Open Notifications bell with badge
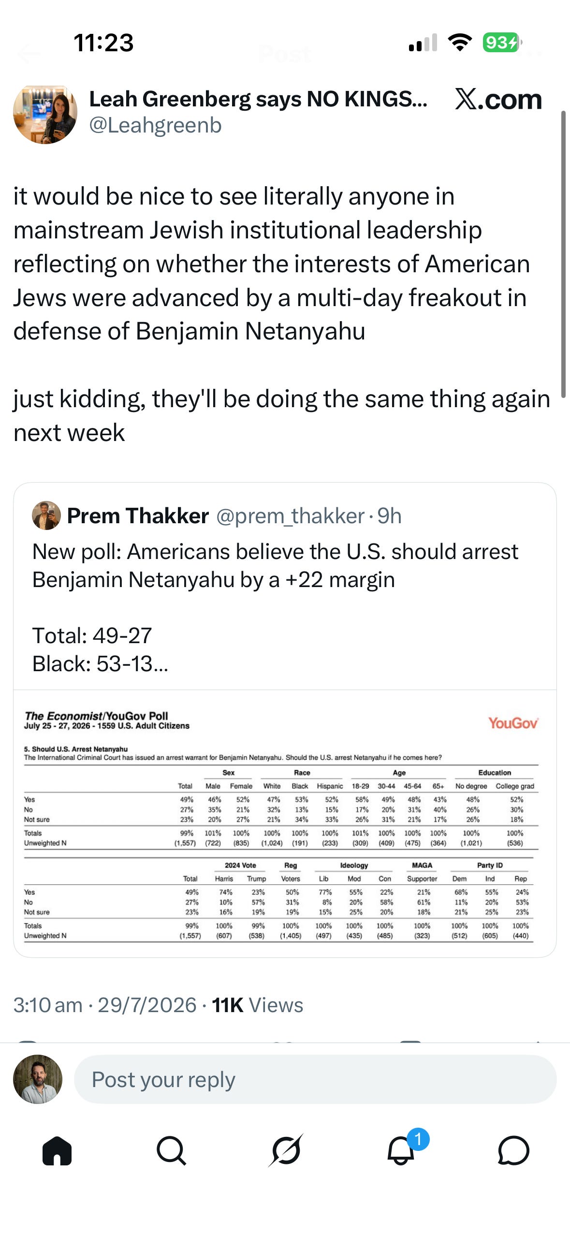Screen dimensions: 570x1236 tap(402, 1150)
